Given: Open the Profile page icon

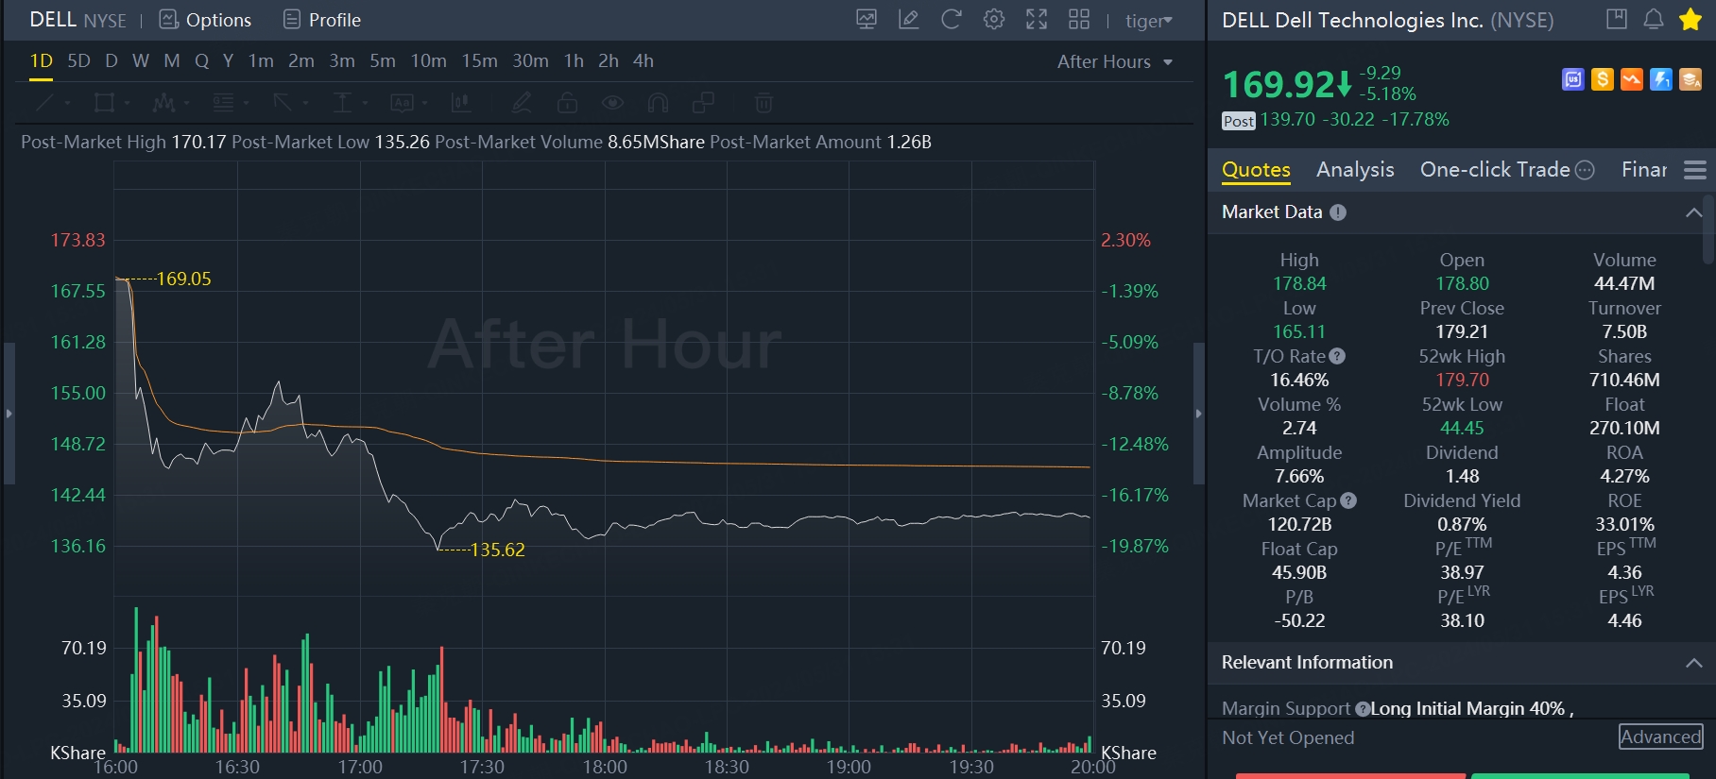Looking at the screenshot, I should 292,20.
